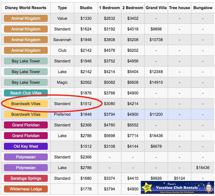Open the Old Key West resort button
The height and width of the screenshot is (196, 215).
click(26, 147)
